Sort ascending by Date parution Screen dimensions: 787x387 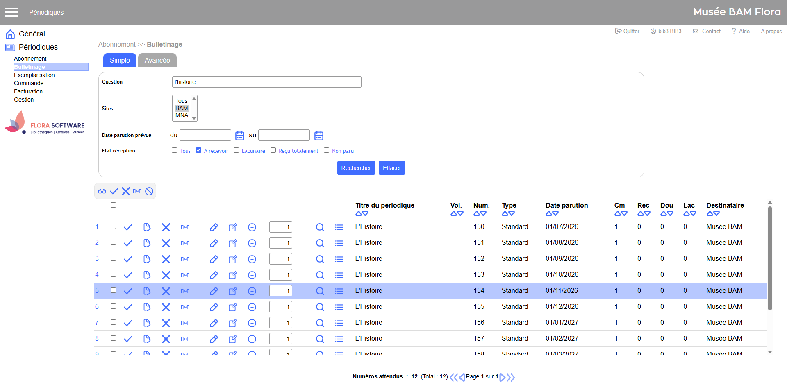click(549, 213)
